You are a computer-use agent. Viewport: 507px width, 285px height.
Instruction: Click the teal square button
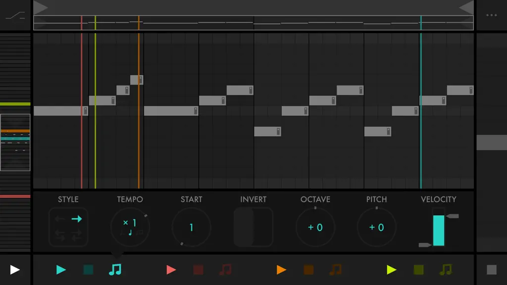pyautogui.click(x=88, y=270)
